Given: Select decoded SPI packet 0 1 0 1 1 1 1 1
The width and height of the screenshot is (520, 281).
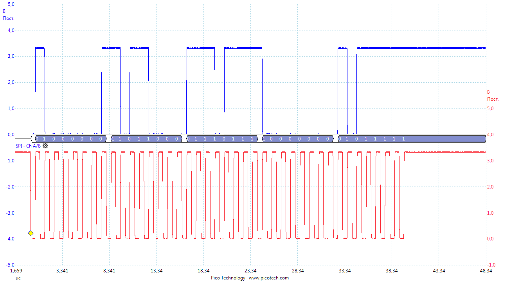Looking at the screenshot, I should 411,139.
